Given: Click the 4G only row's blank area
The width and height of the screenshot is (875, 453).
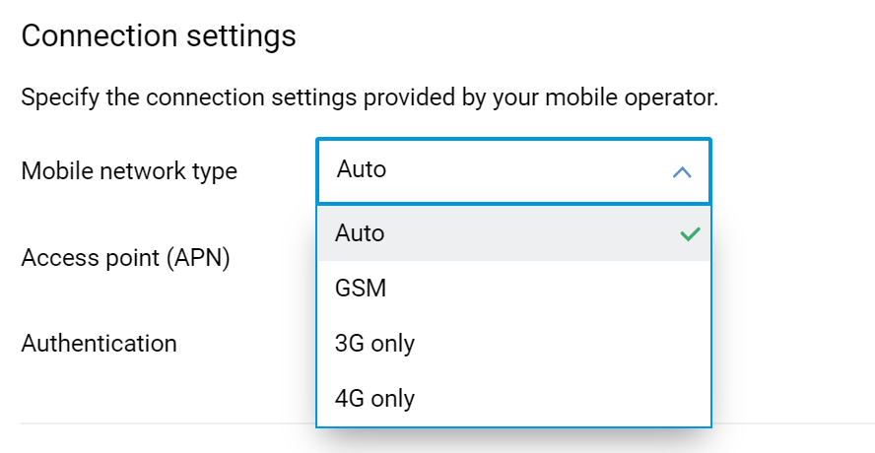Looking at the screenshot, I should pyautogui.click(x=572, y=399).
